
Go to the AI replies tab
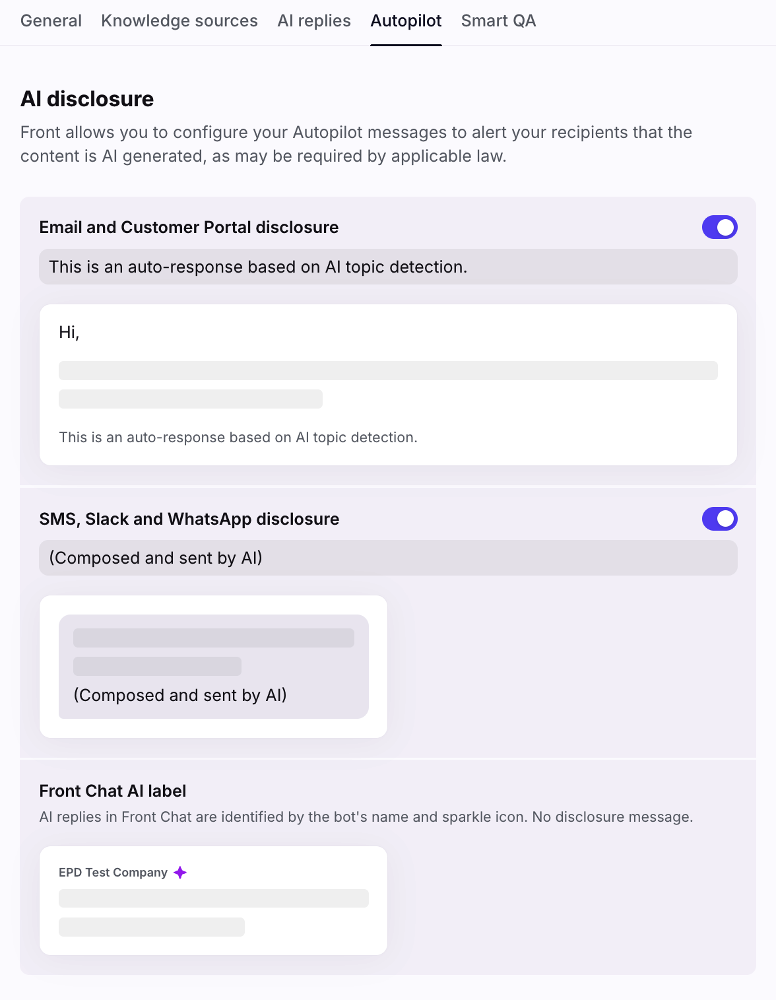314,21
